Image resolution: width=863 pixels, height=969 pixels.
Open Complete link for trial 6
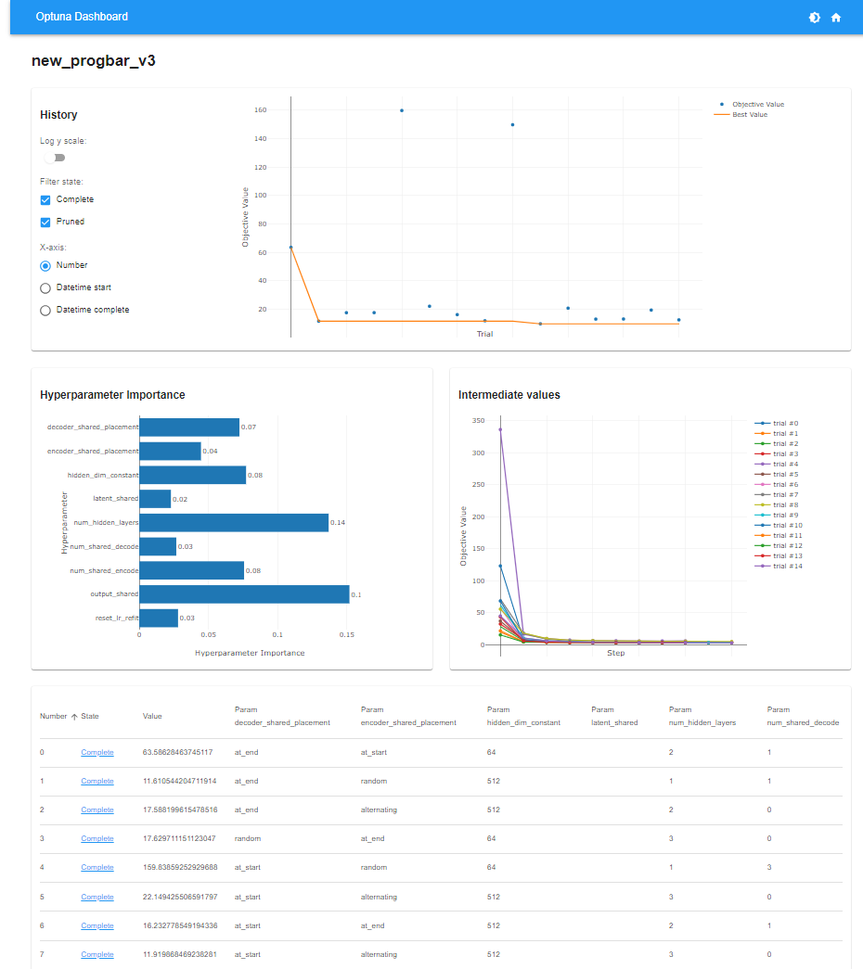coord(97,925)
